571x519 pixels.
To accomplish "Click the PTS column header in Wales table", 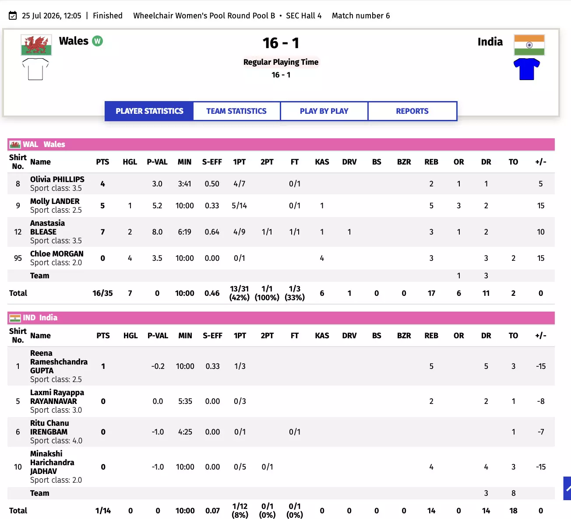I will point(102,162).
